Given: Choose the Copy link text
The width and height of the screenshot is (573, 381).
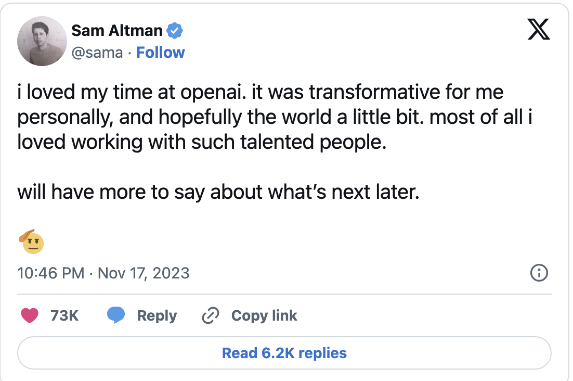Looking at the screenshot, I should coord(264,315).
